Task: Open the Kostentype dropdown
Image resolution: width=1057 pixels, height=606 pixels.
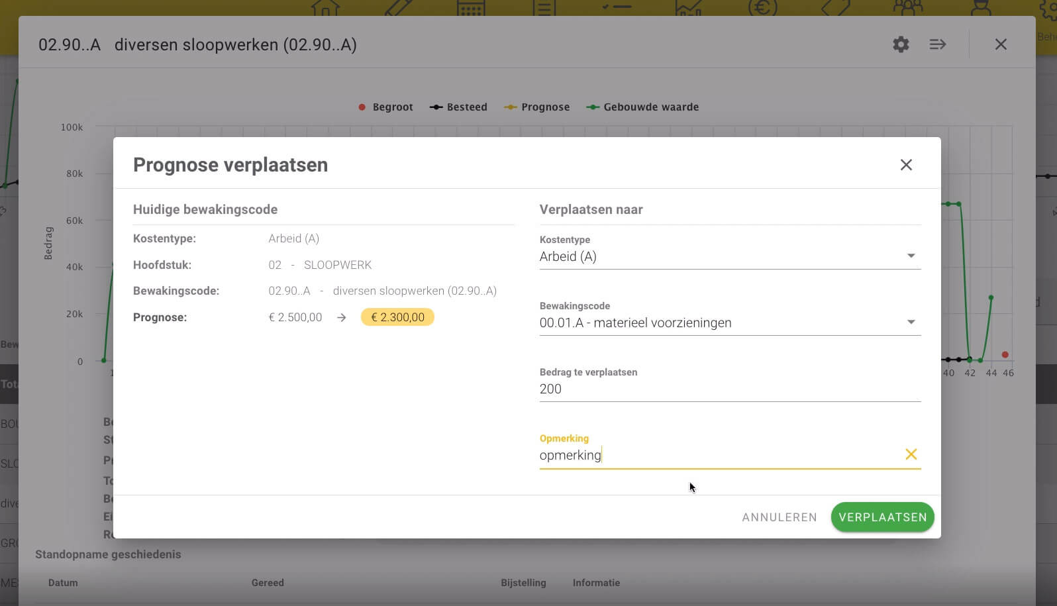Action: pyautogui.click(x=730, y=257)
